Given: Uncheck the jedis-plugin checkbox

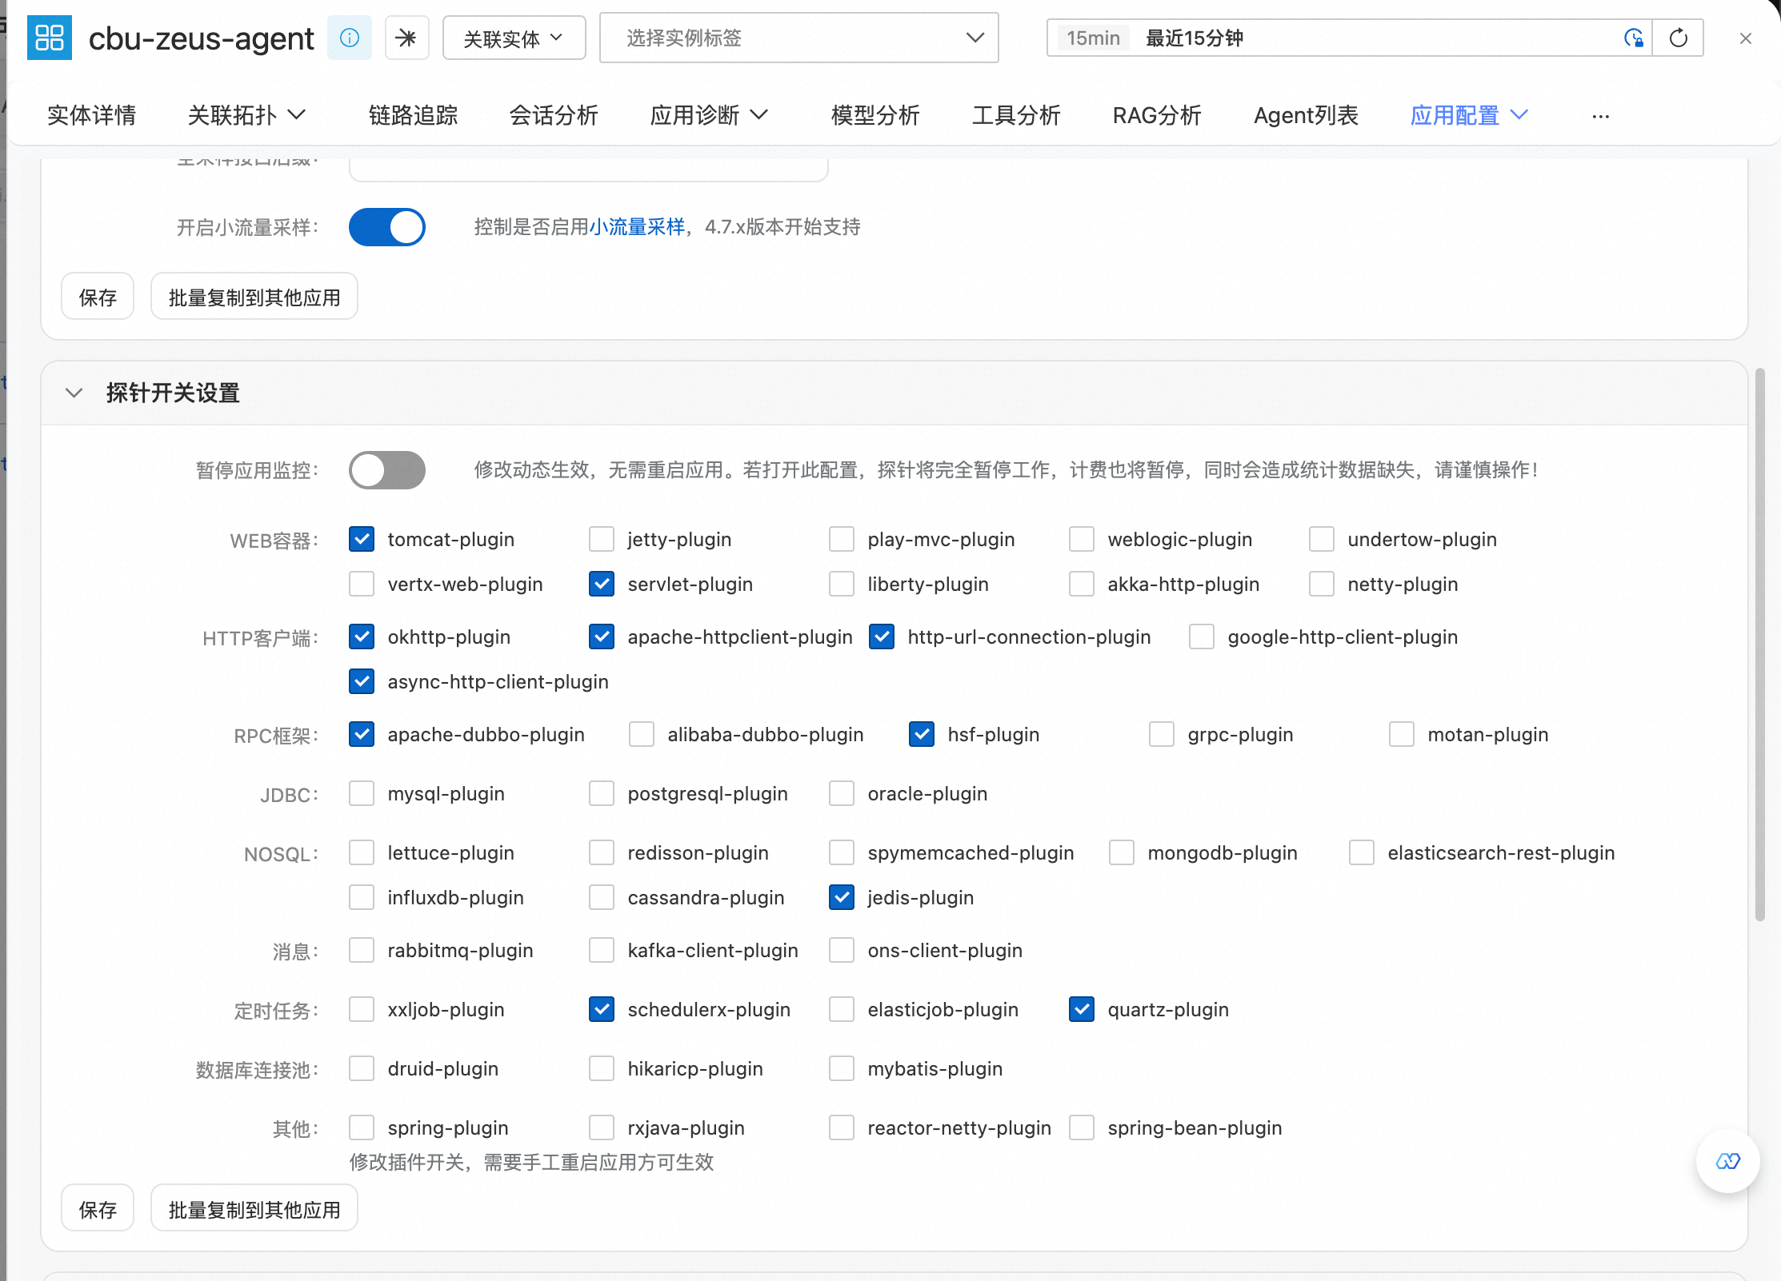Looking at the screenshot, I should (x=842, y=897).
